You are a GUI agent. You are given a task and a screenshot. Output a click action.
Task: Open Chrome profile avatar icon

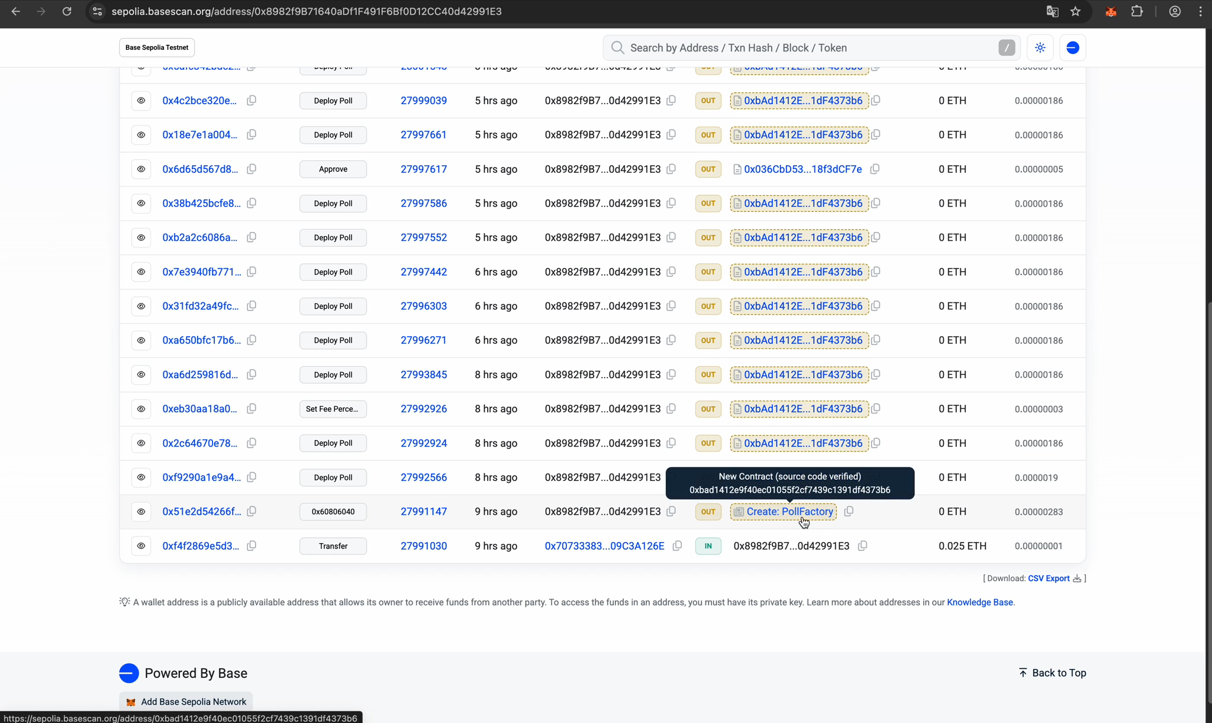click(x=1175, y=11)
